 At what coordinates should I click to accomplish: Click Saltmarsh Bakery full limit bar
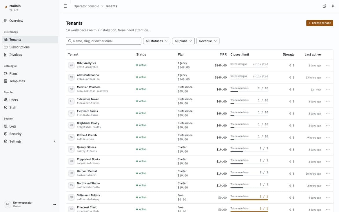pyautogui.click(x=249, y=200)
